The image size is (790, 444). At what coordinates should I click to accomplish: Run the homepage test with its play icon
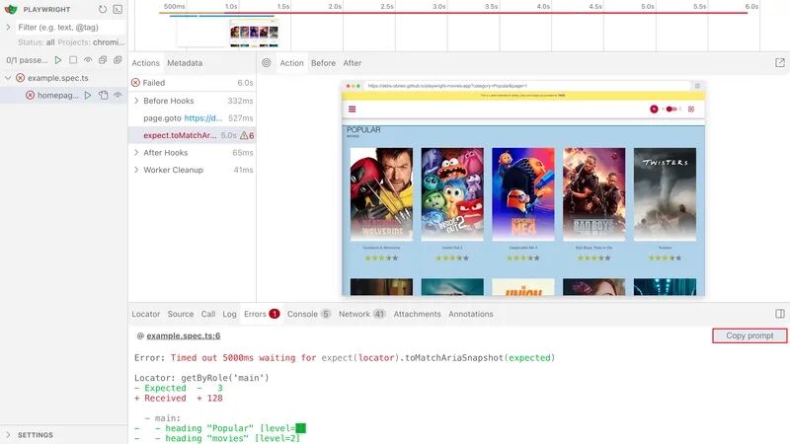pyautogui.click(x=88, y=95)
